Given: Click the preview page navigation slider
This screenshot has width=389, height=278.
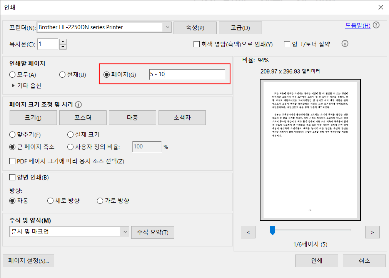Looking at the screenshot, I should pyautogui.click(x=272, y=229).
